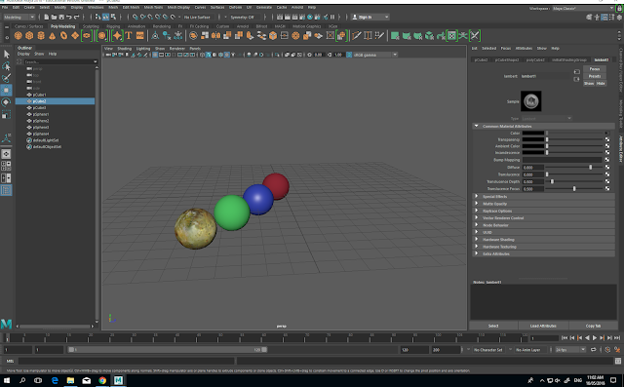
Task: Play the timeline forwards
Action: (595, 337)
